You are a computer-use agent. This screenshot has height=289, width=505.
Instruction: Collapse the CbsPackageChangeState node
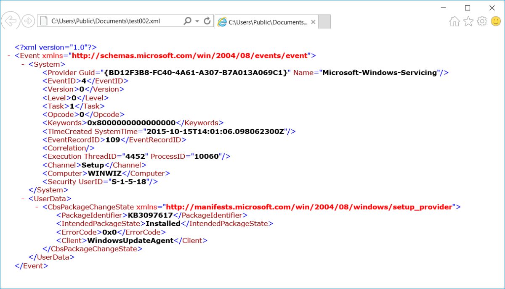(37, 207)
